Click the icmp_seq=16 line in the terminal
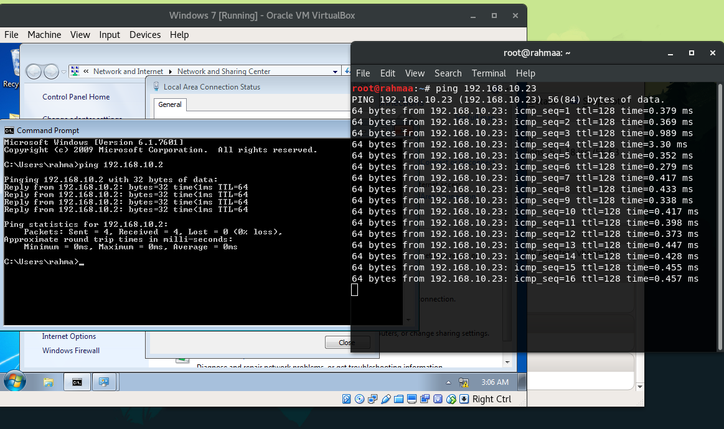The height and width of the screenshot is (429, 724). coord(525,279)
